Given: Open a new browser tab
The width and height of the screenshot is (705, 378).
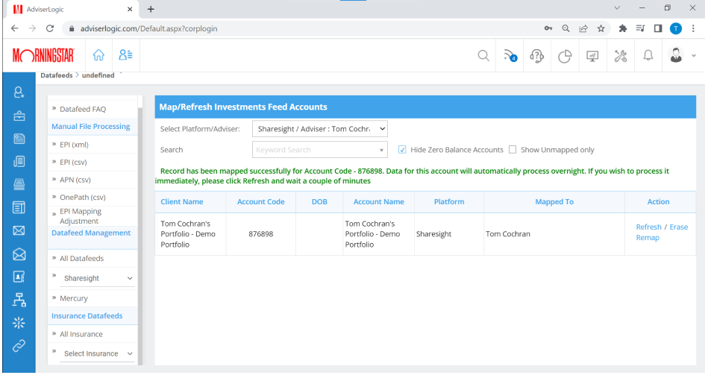Looking at the screenshot, I should click(x=151, y=9).
